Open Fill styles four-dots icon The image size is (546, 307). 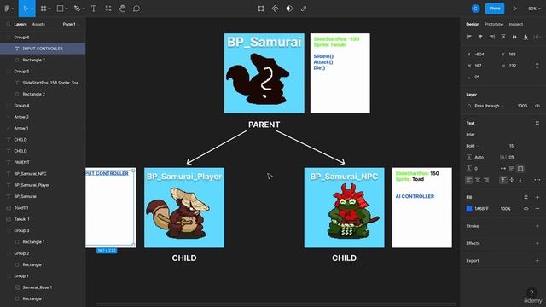pos(526,197)
